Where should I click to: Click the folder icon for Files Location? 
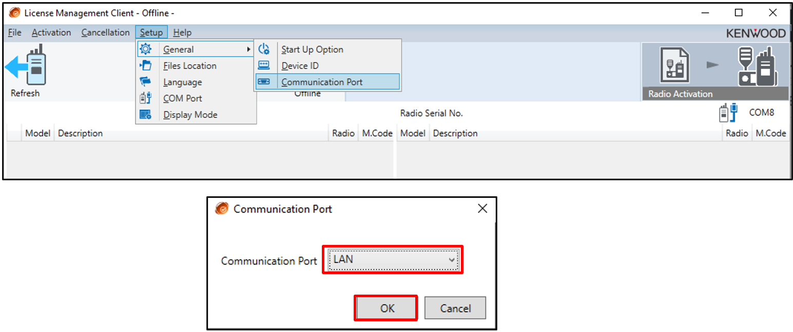pyautogui.click(x=146, y=66)
